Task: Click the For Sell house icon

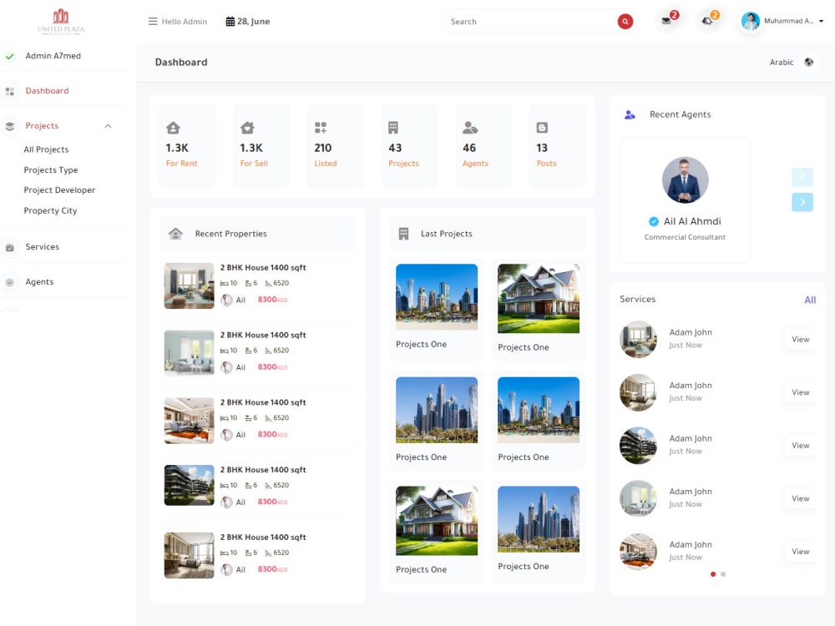Action: tap(247, 128)
